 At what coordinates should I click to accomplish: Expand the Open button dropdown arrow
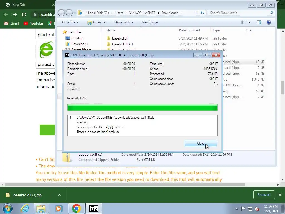pos(105,22)
